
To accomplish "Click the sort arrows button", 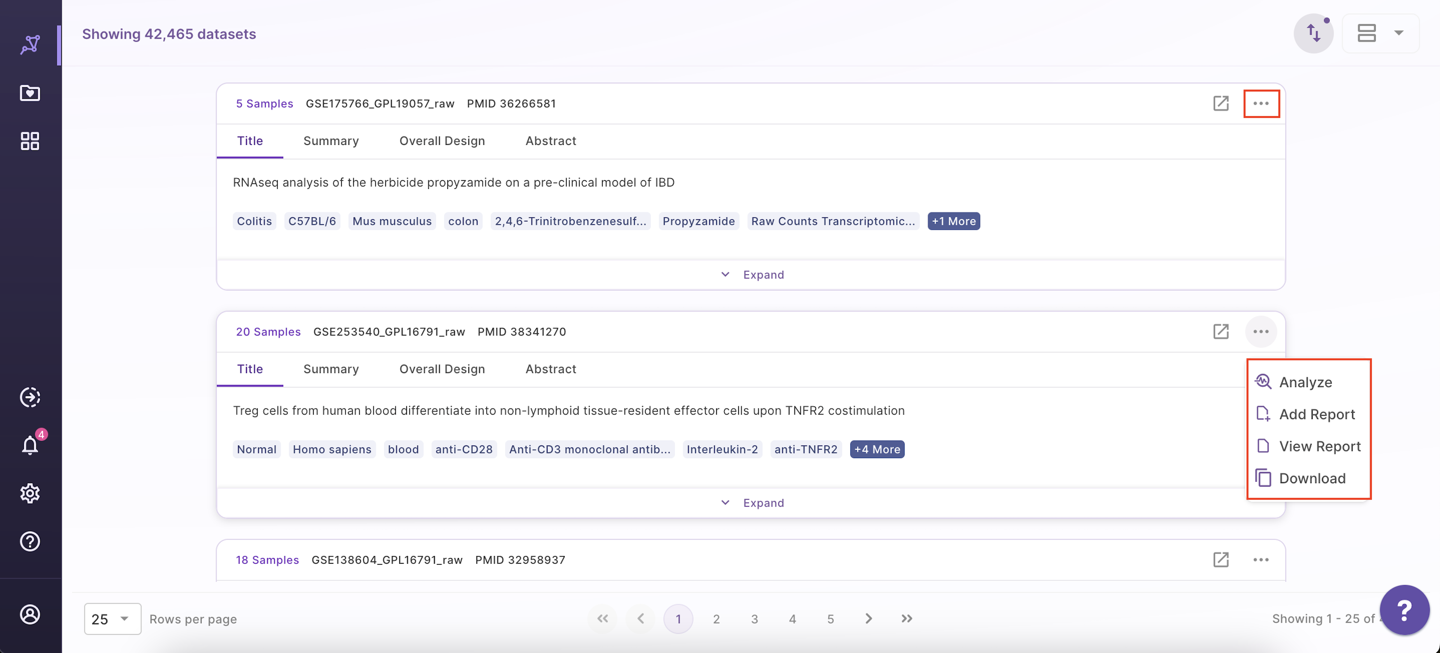I will [x=1314, y=33].
